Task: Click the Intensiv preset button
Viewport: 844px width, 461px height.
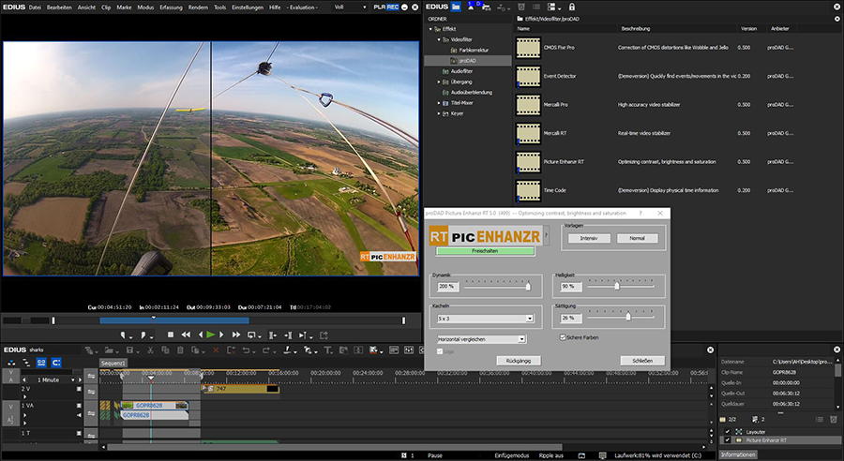Action: tap(589, 238)
